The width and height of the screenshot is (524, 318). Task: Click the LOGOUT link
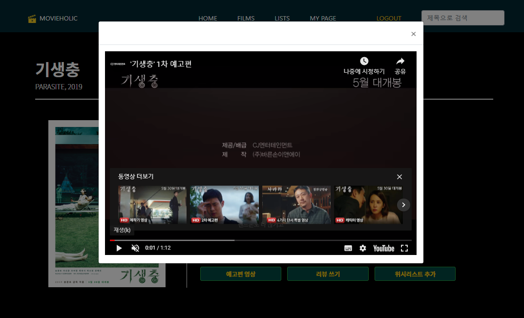point(389,19)
